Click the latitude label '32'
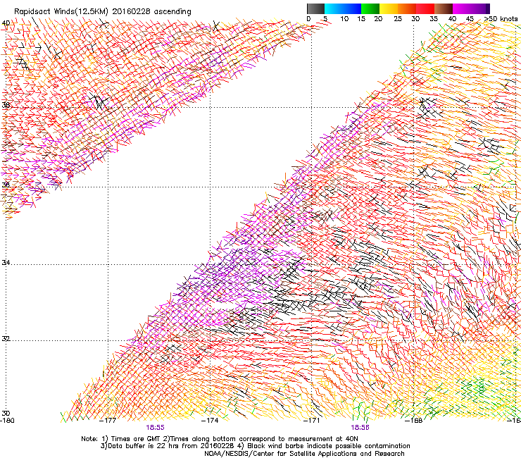 tap(6, 339)
